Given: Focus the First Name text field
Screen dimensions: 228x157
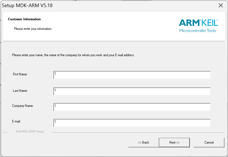Looking at the screenshot, I should 132,75.
